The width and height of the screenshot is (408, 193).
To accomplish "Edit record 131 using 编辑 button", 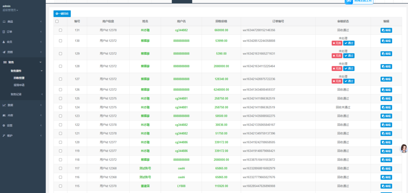I will tap(386, 30).
